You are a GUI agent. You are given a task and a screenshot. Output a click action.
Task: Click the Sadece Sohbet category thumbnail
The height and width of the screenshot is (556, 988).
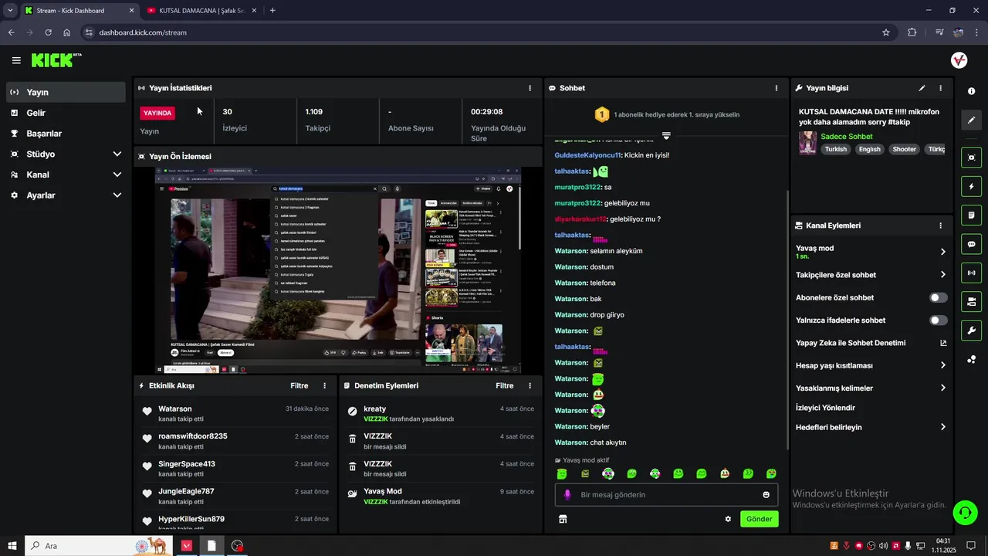click(x=807, y=143)
